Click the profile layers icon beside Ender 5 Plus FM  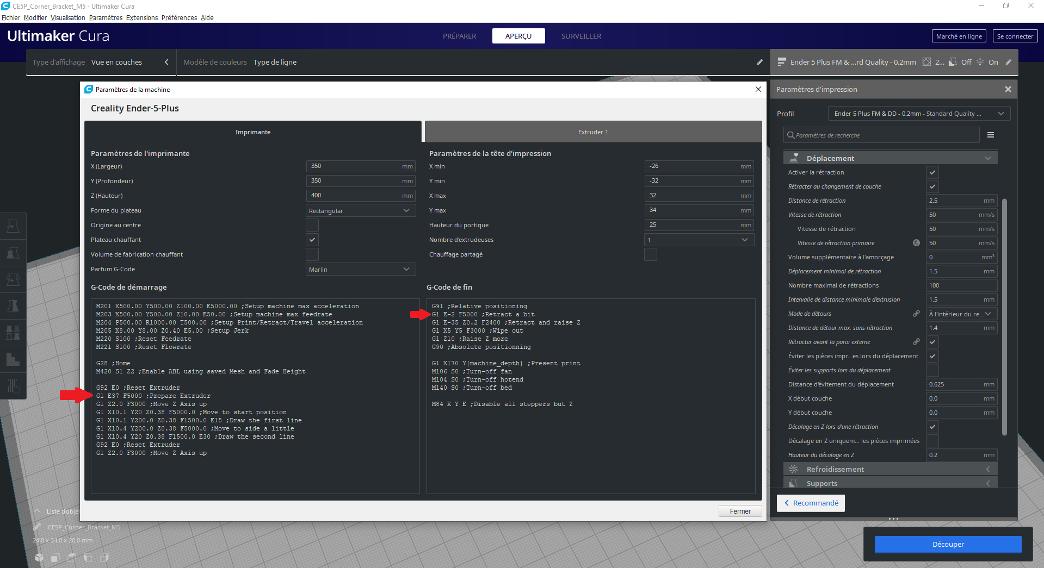[x=782, y=62]
